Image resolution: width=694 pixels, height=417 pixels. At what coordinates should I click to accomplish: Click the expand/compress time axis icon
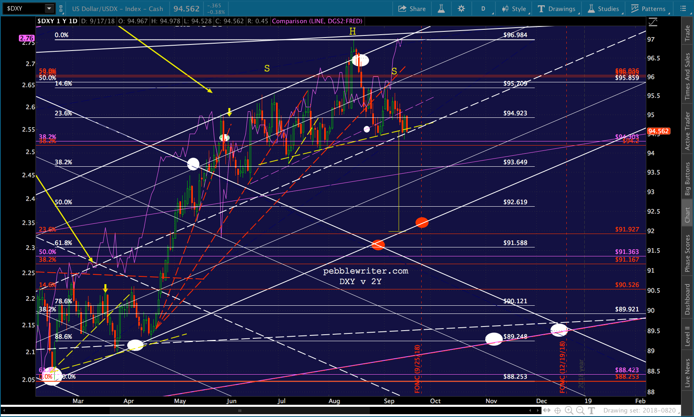click(x=546, y=410)
